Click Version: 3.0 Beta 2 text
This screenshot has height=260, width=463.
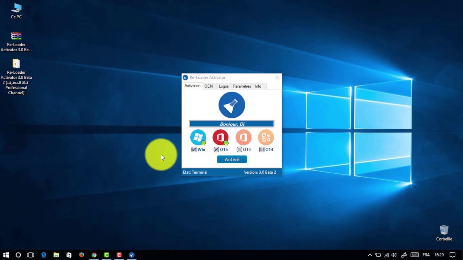point(260,172)
